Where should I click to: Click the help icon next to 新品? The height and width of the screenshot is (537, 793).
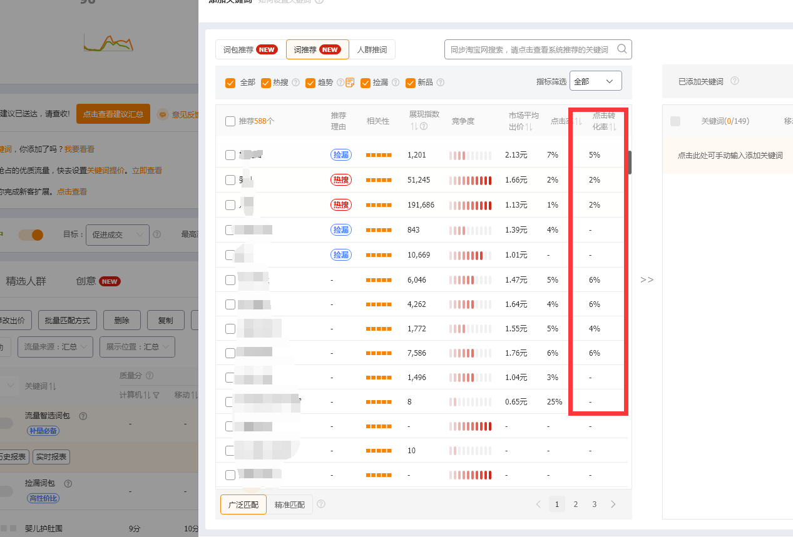(440, 83)
